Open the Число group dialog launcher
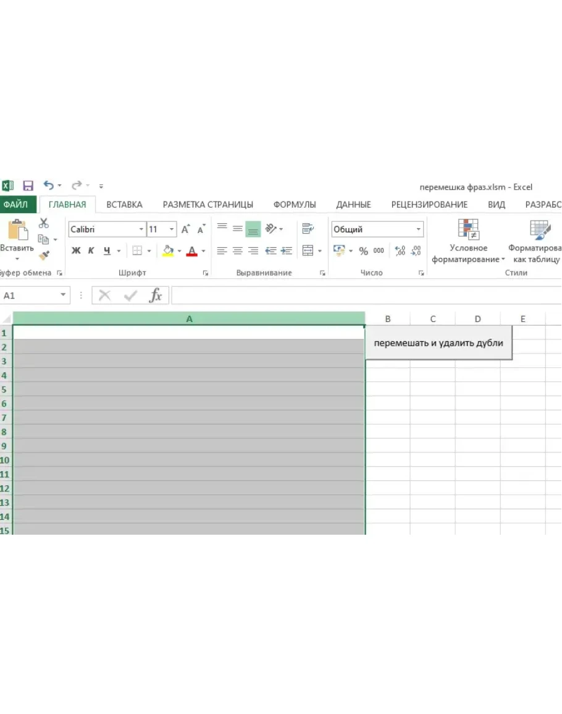Viewport: 562px width, 714px height. point(421,273)
